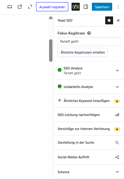Screen dimensions: 124x179
Task: Expand Schema section label
Action: [x=63, y=172]
